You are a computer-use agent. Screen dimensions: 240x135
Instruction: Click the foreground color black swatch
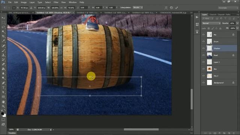click(x=2, y=113)
